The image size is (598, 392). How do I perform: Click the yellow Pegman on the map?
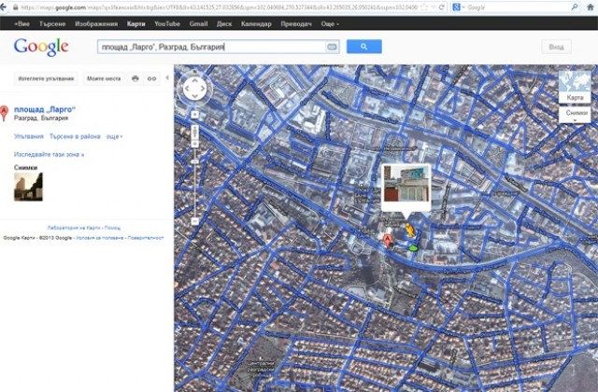pos(409,231)
